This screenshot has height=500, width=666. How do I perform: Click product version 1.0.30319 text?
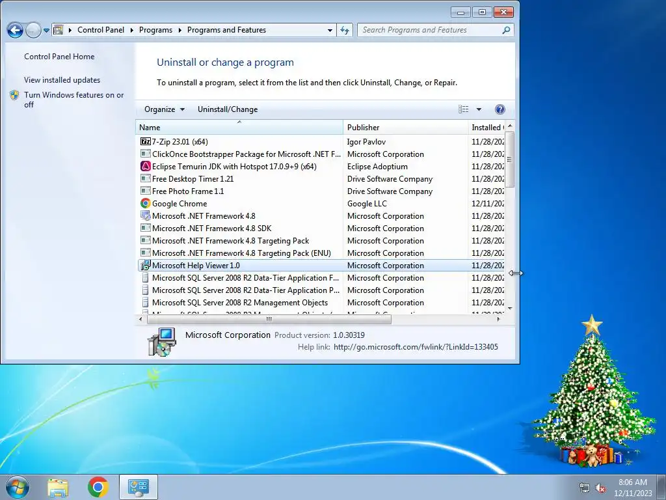[349, 335]
